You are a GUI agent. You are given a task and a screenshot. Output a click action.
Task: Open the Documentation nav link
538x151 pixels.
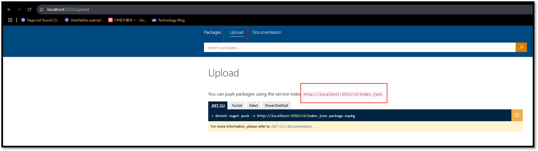pyautogui.click(x=266, y=32)
